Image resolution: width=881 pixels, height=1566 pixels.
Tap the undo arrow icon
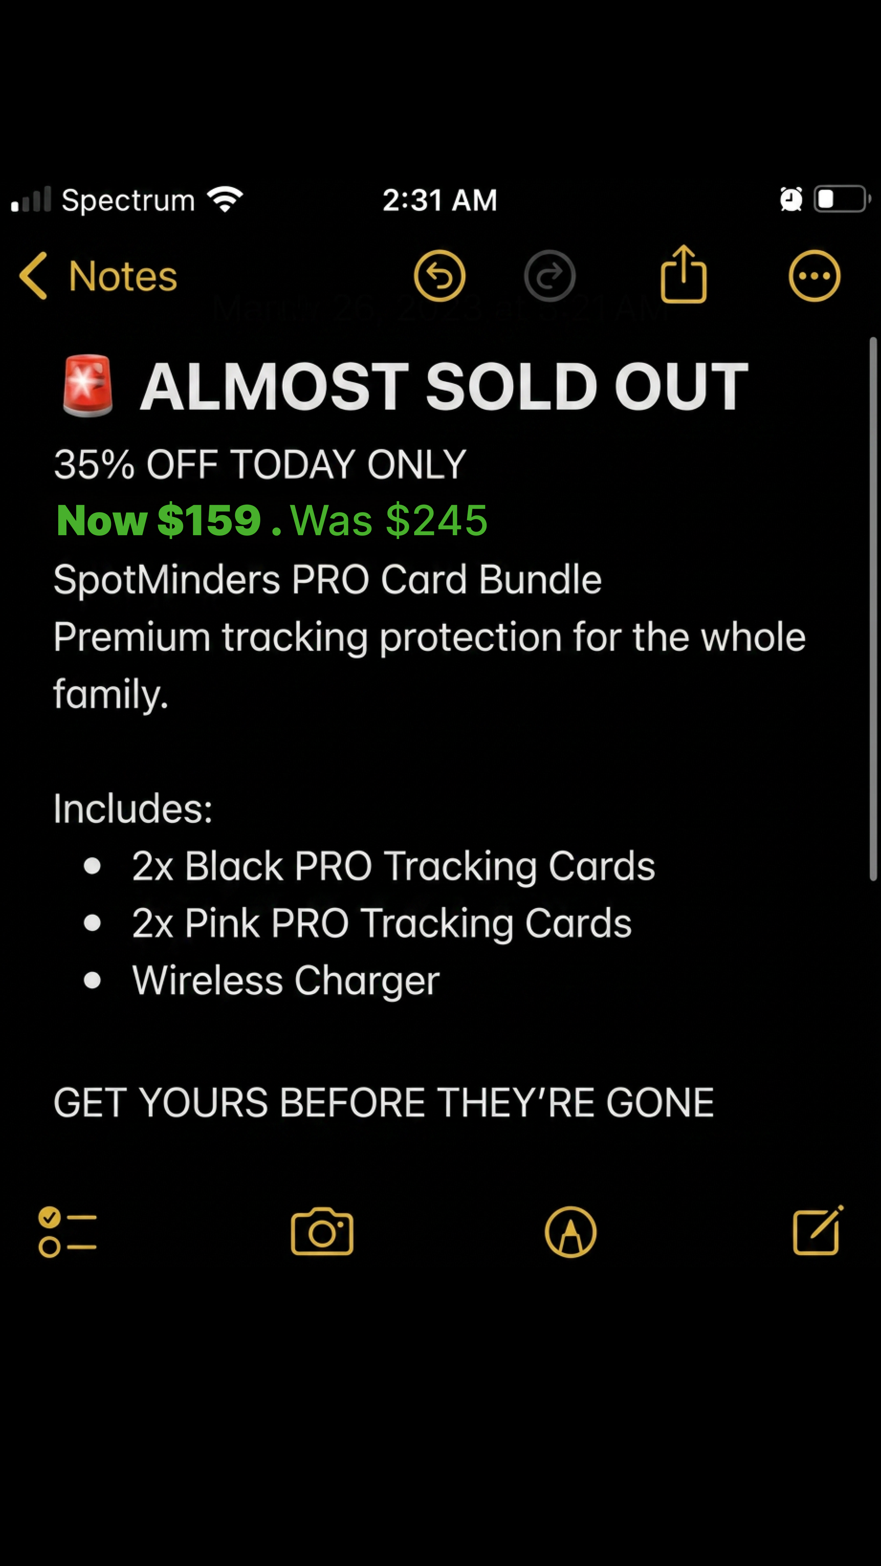(x=440, y=276)
